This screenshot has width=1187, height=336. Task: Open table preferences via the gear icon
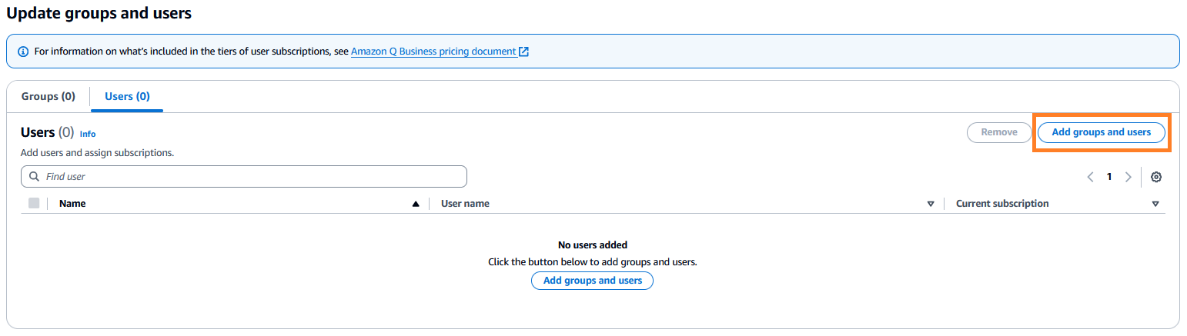tap(1155, 177)
